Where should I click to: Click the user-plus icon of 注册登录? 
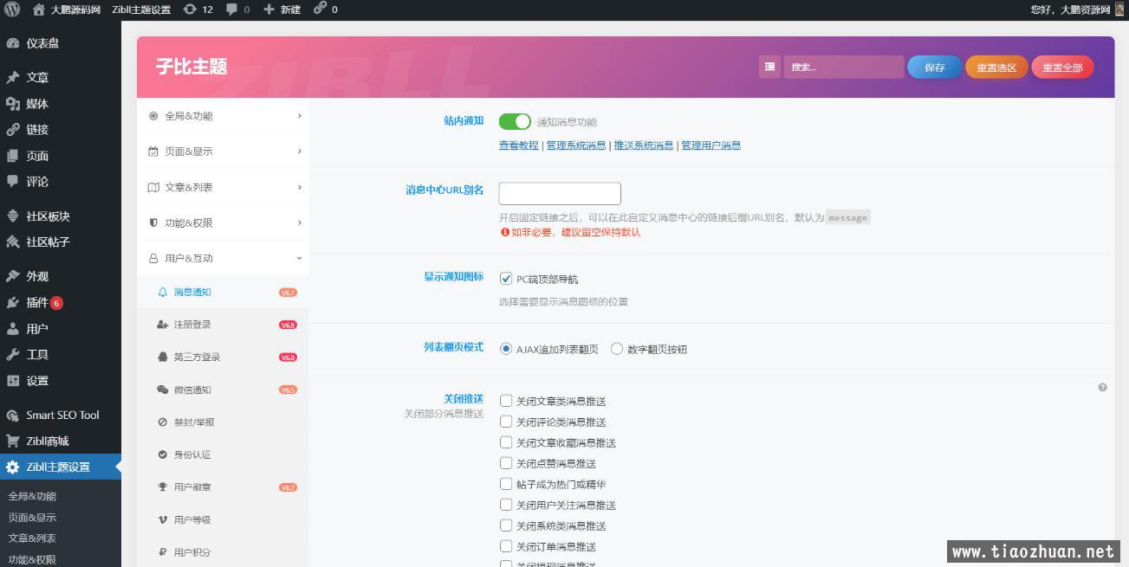(x=162, y=325)
